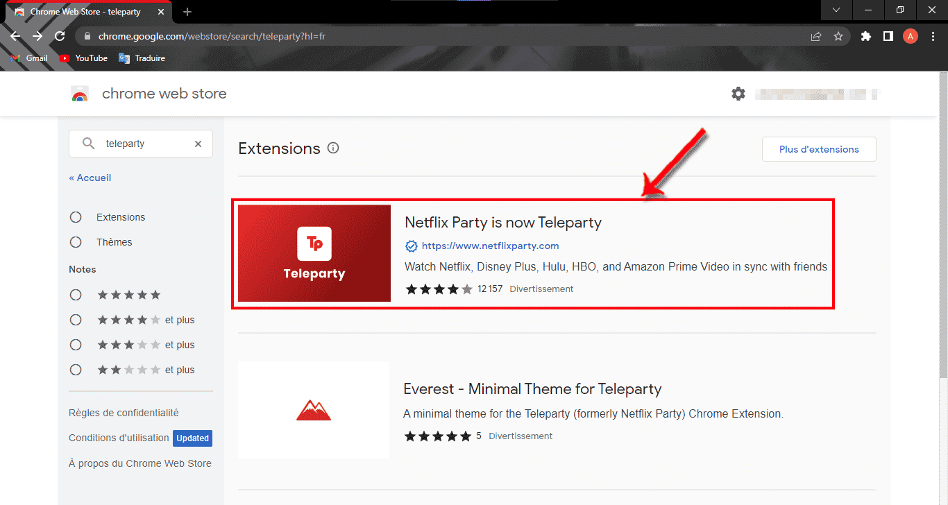
Task: Click the Teleparty red thumbnail image
Action: click(x=314, y=253)
